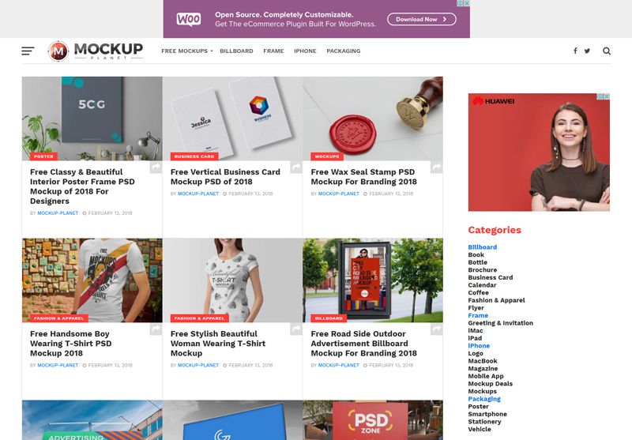Go to the Packaging menu item
The height and width of the screenshot is (440, 632).
[x=344, y=51]
